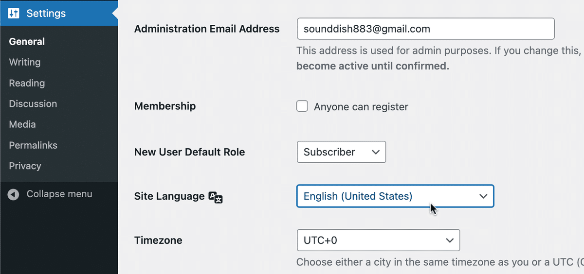
Task: Click the Collapse menu text
Action: pos(59,194)
